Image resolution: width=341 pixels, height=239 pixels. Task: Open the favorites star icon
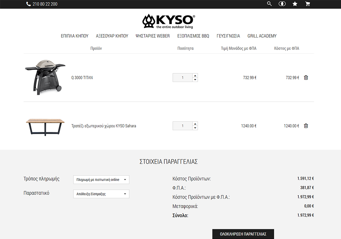(295, 4)
